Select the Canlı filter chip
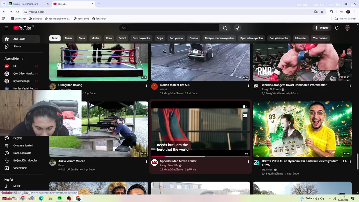This screenshot has width=359, height=202. tap(109, 38)
